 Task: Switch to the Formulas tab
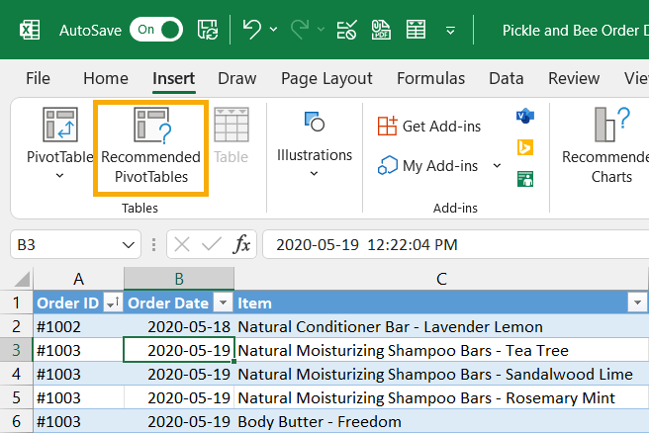(x=431, y=78)
